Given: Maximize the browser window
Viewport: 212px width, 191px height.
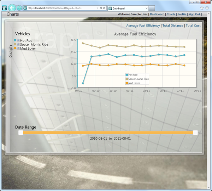Looking at the screenshot, I should tap(198, 2).
